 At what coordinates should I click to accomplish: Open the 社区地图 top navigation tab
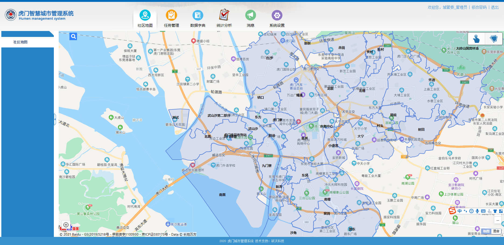tap(145, 18)
